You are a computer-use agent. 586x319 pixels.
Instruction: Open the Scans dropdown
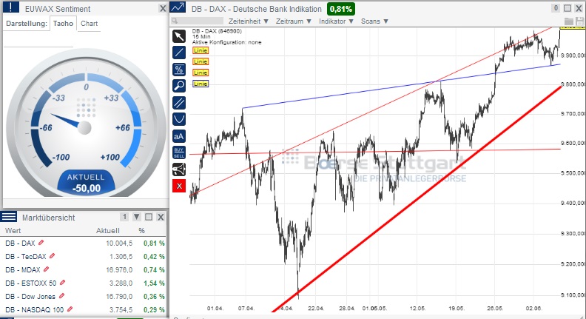(x=375, y=21)
